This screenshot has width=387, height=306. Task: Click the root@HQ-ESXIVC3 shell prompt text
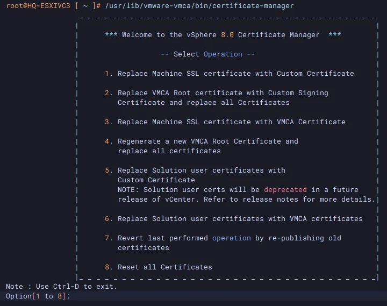tap(38, 6)
